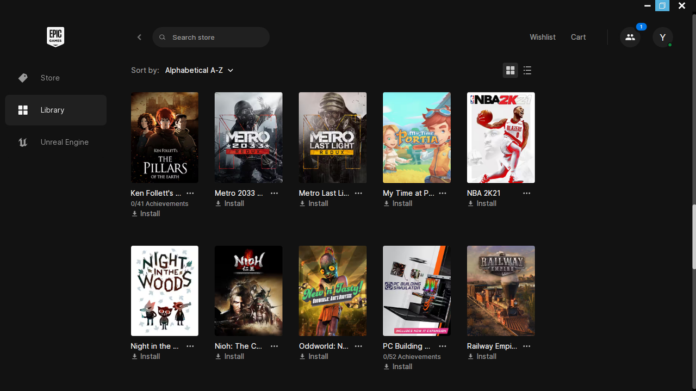The image size is (696, 391).
Task: Go back with the left arrow
Action: point(139,37)
